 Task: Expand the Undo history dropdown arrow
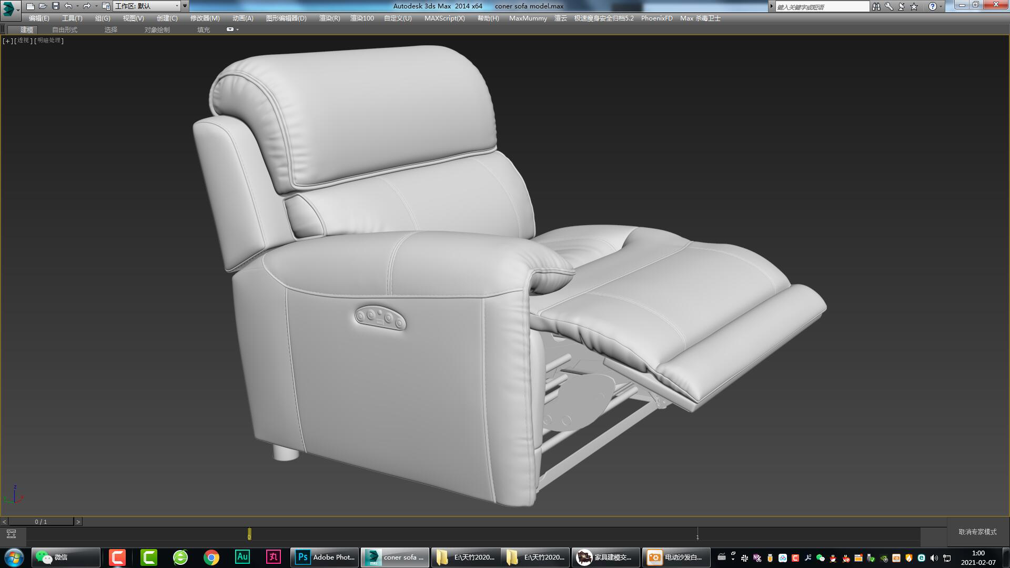click(x=77, y=6)
